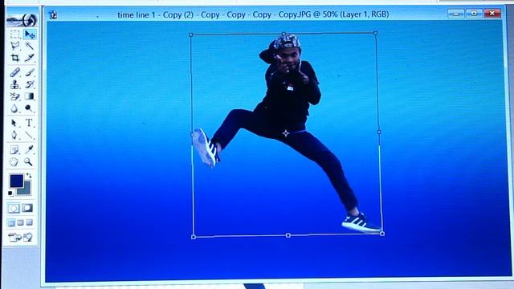Image resolution: width=514 pixels, height=289 pixels.
Task: Select the Notes tool
Action: (14, 150)
